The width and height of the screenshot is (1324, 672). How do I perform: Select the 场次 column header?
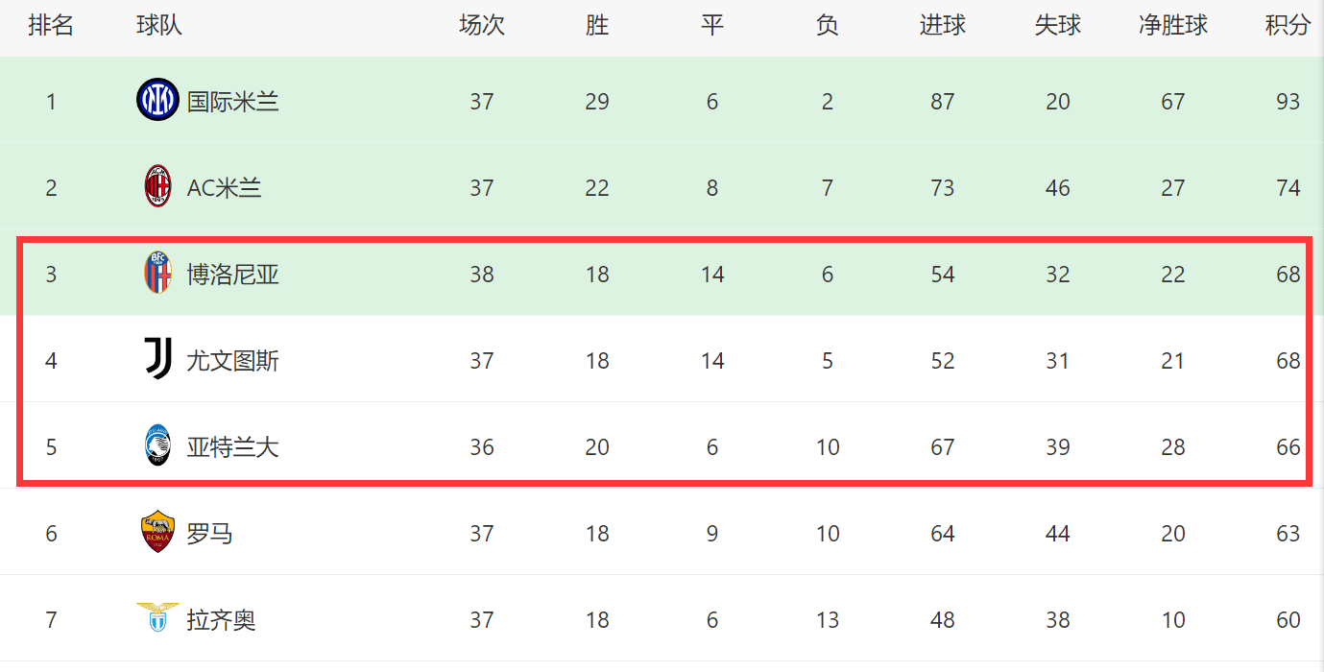[x=482, y=26]
